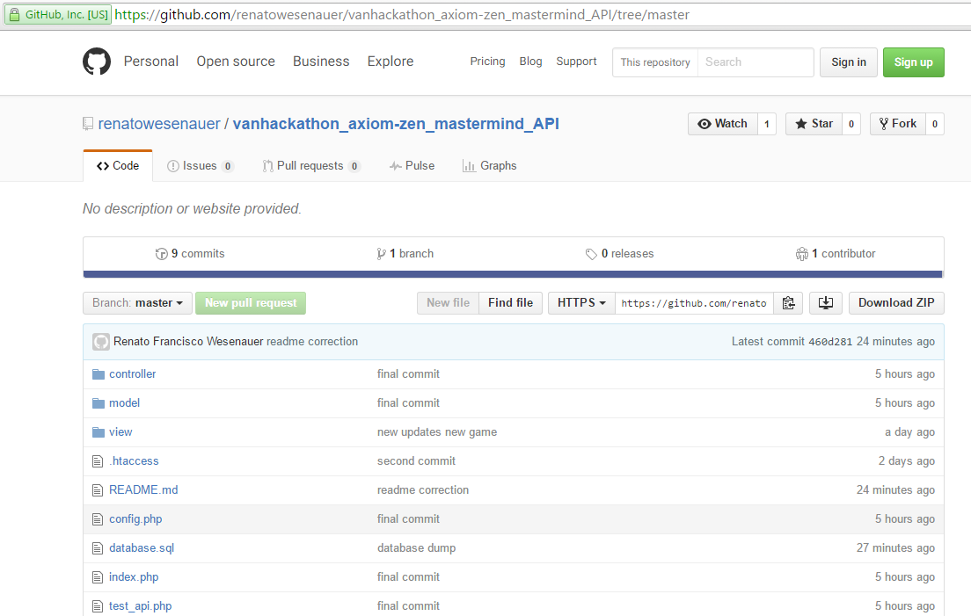Viewport: 971px width, 616px height.
Task: Open the Blog link
Action: tap(530, 62)
